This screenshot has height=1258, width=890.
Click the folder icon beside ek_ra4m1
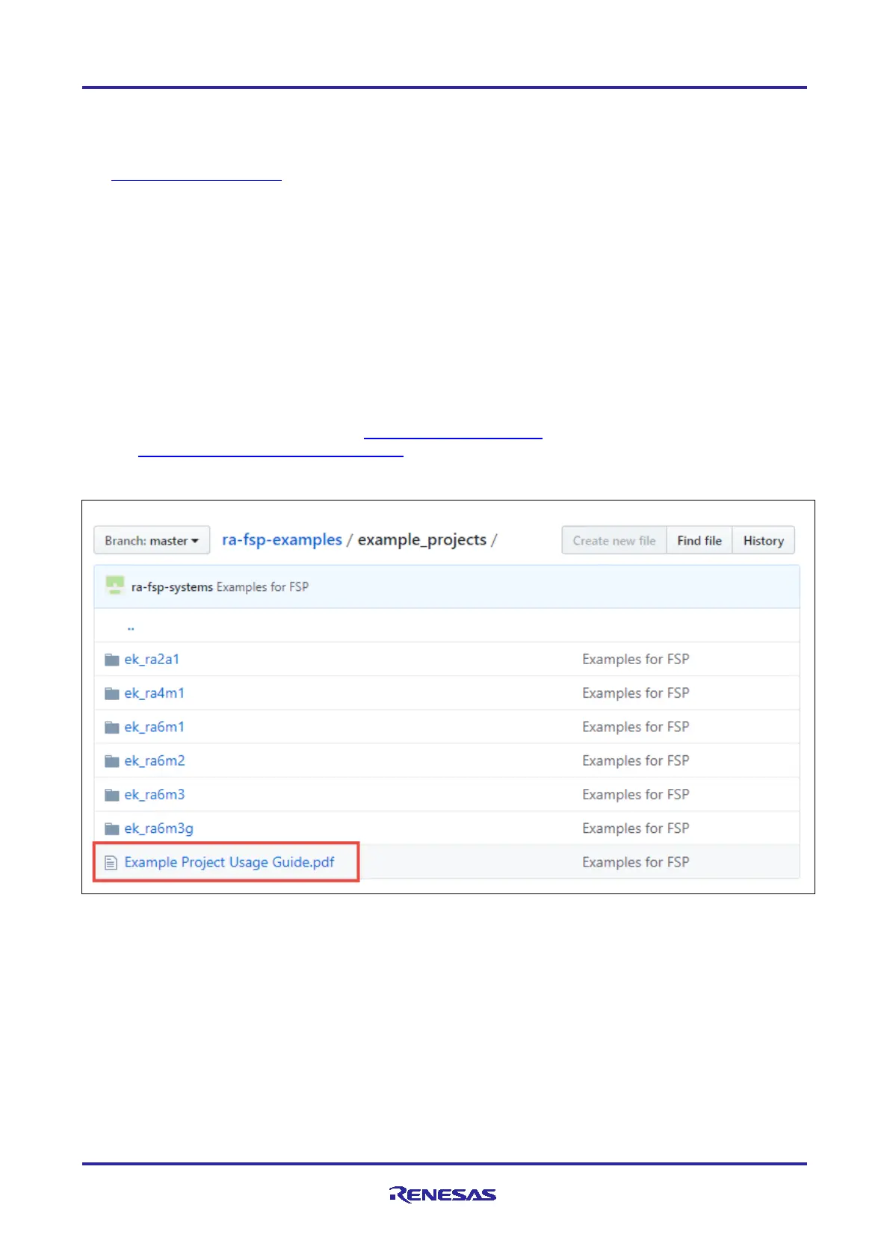click(112, 693)
